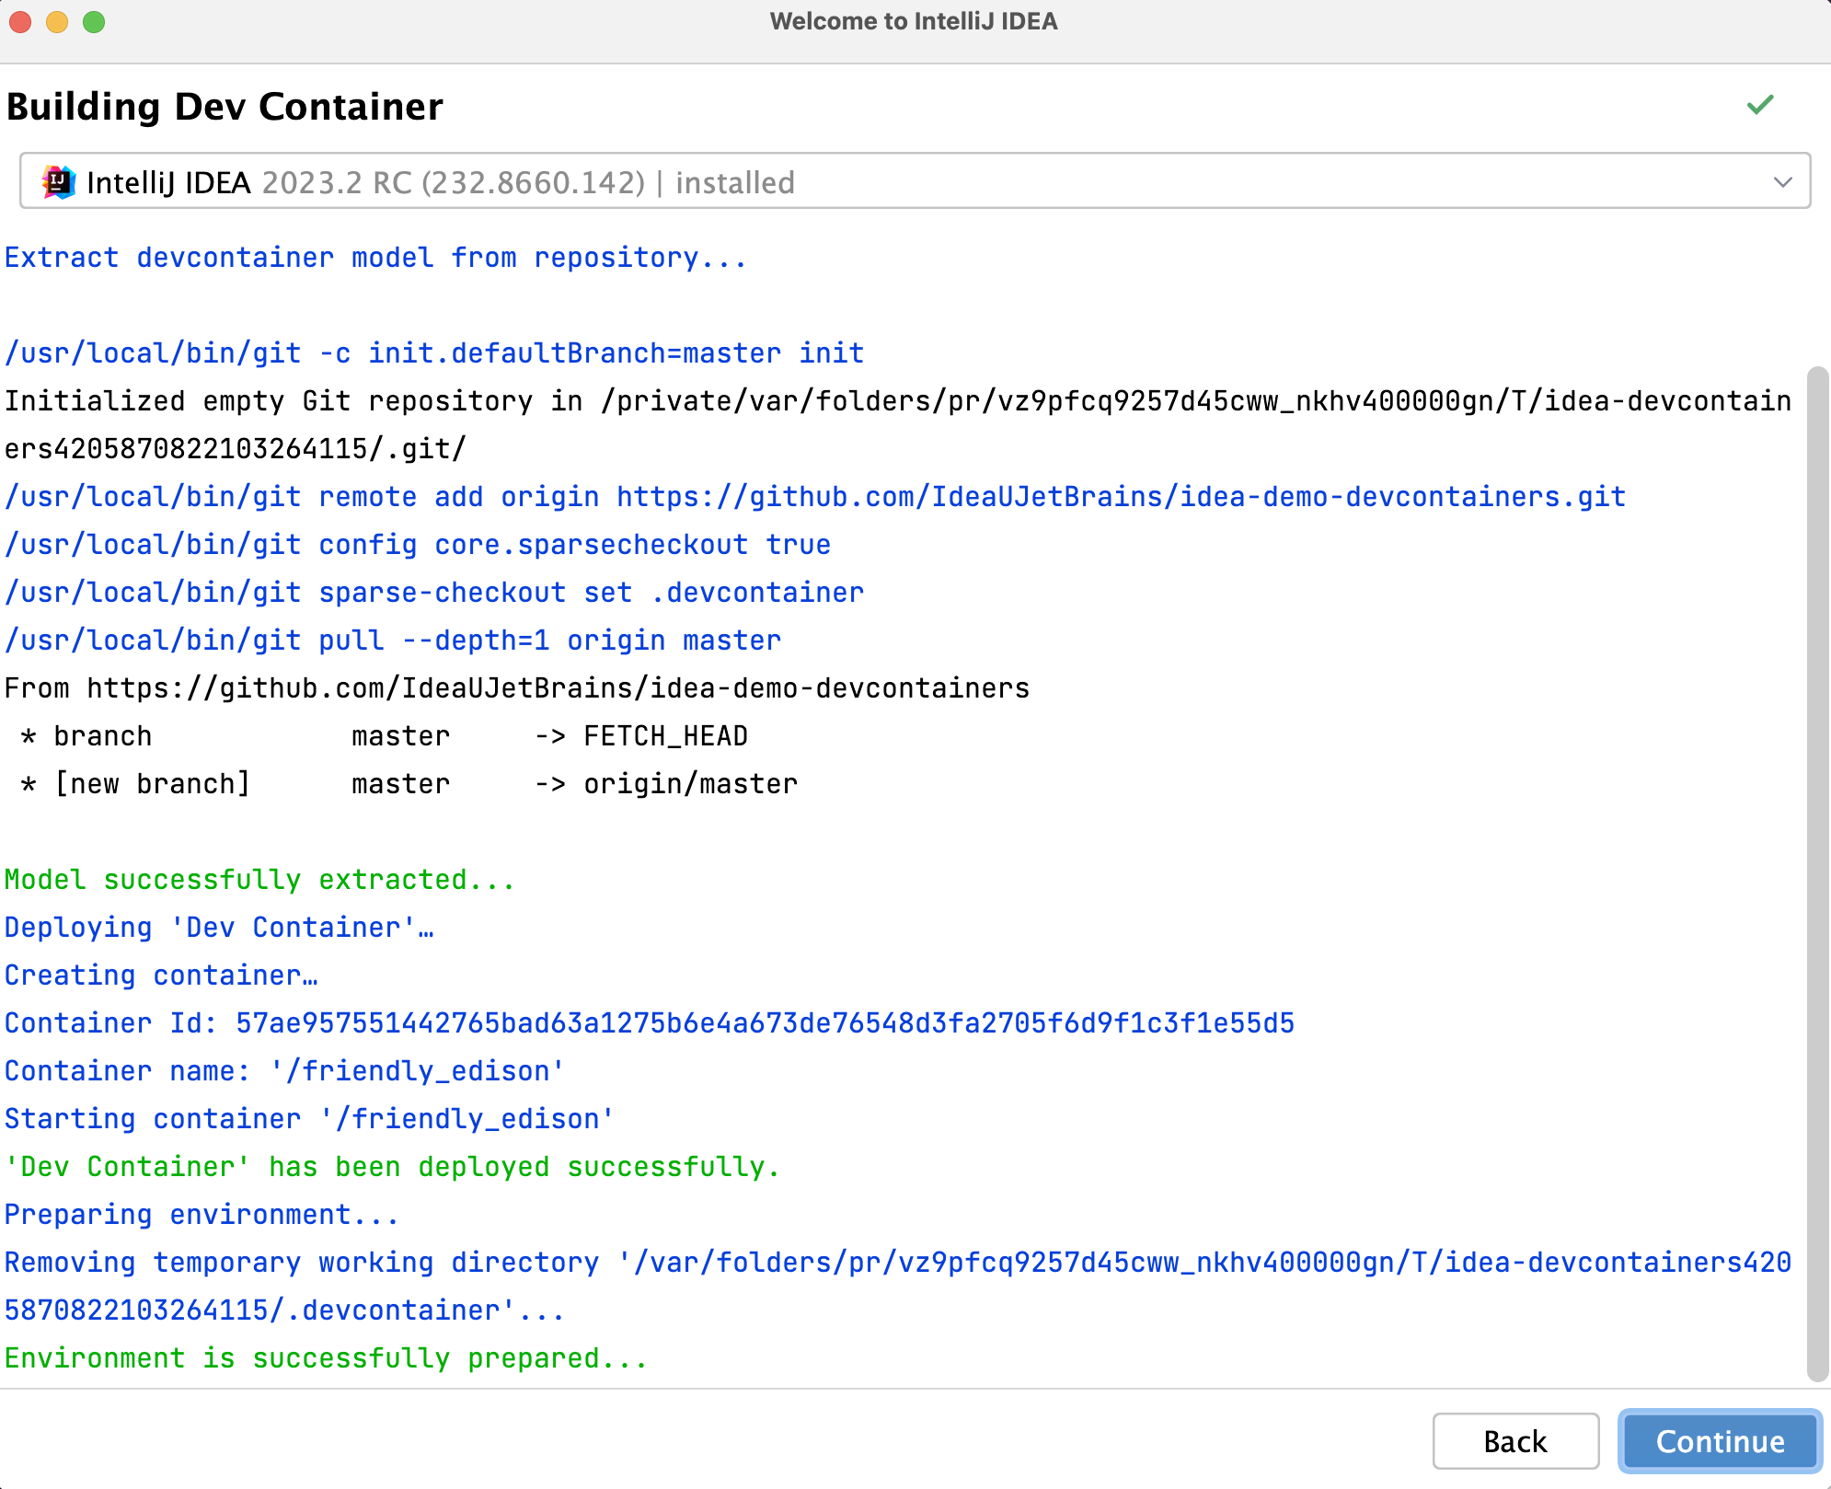This screenshot has height=1489, width=1831.
Task: Click 'Extract devcontainer model from repository...' line
Action: pos(375,258)
